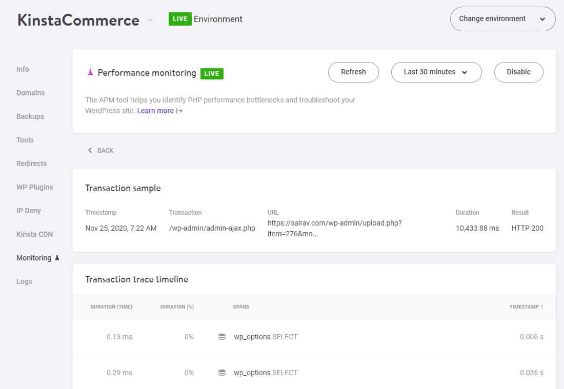The height and width of the screenshot is (389, 564).
Task: Open the Logs section from sidebar
Action: (24, 281)
